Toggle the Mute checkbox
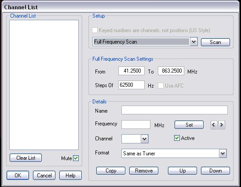The width and height of the screenshot is (241, 187). (76, 158)
